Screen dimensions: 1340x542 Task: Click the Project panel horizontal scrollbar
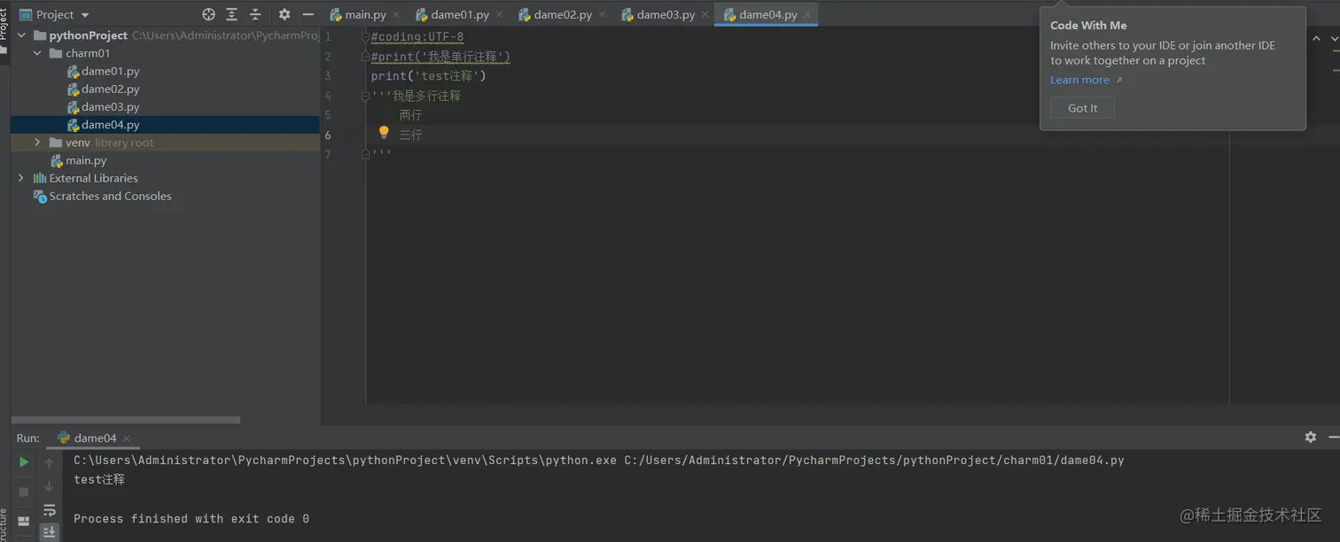click(126, 420)
